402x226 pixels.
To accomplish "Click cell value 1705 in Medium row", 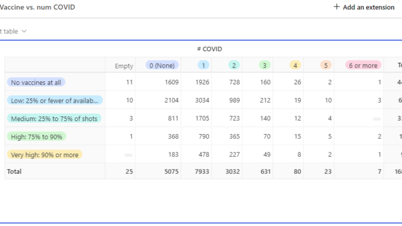I will (202, 118).
